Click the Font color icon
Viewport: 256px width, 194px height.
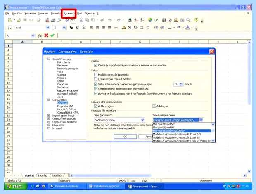click(187, 28)
